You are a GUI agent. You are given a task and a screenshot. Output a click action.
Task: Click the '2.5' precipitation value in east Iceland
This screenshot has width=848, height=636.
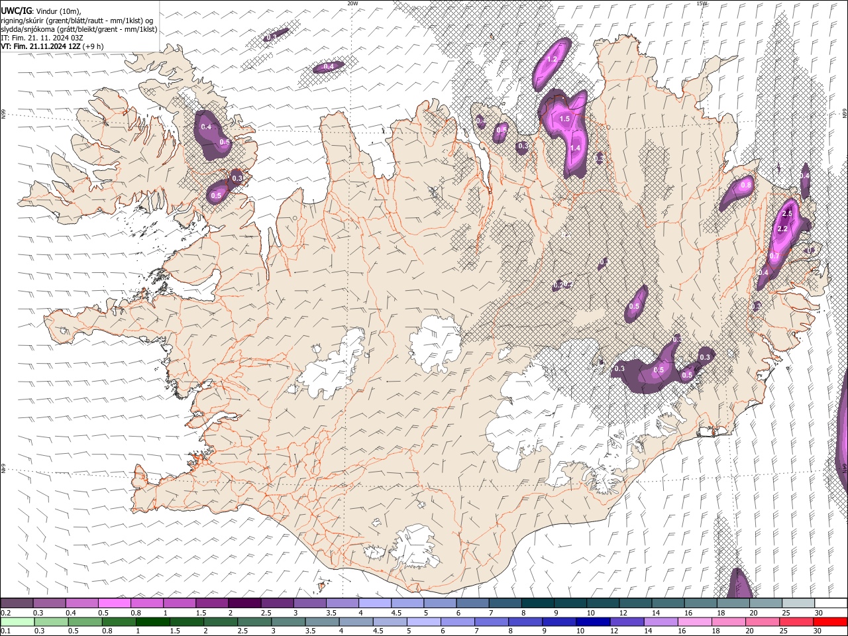(787, 214)
